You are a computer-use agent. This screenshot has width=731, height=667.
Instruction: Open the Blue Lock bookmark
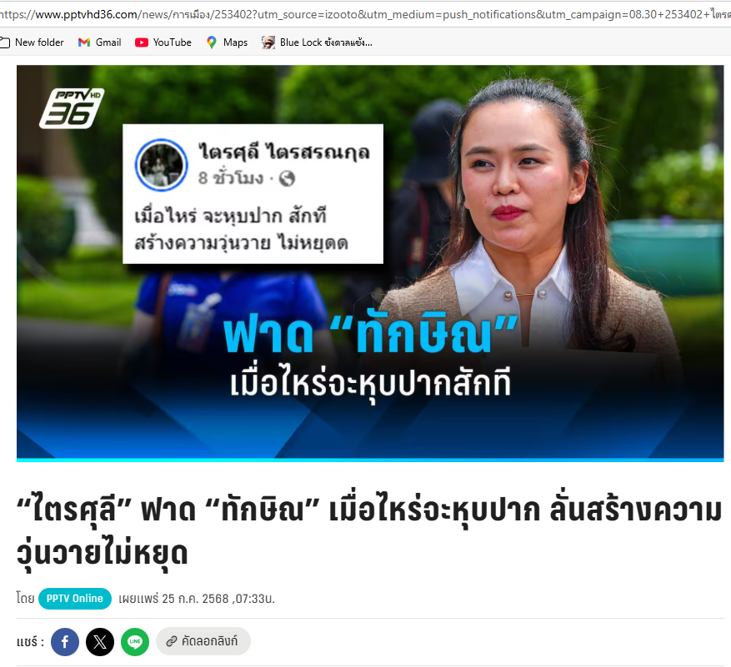(317, 42)
